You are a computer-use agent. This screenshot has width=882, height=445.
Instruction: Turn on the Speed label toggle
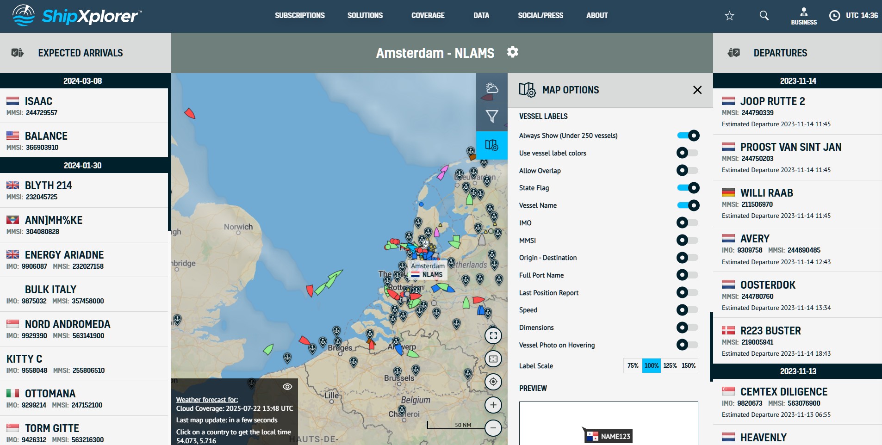[x=688, y=310]
